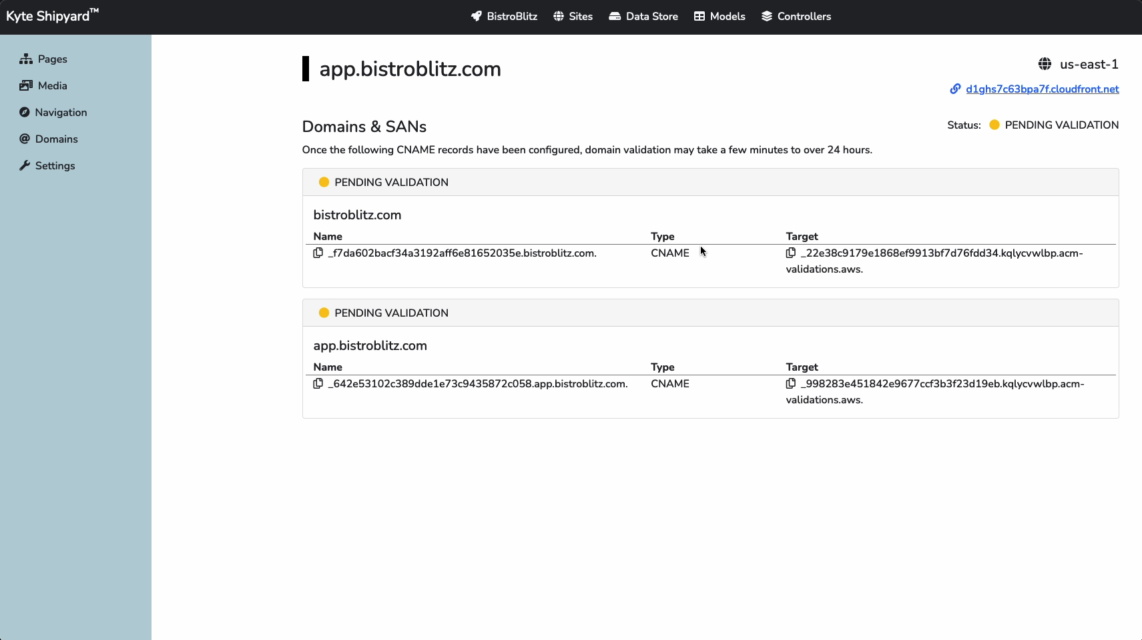Open the d1ghs7c63bpa7f.cloudfront.net link
Viewport: 1142px width, 640px height.
pos(1043,89)
